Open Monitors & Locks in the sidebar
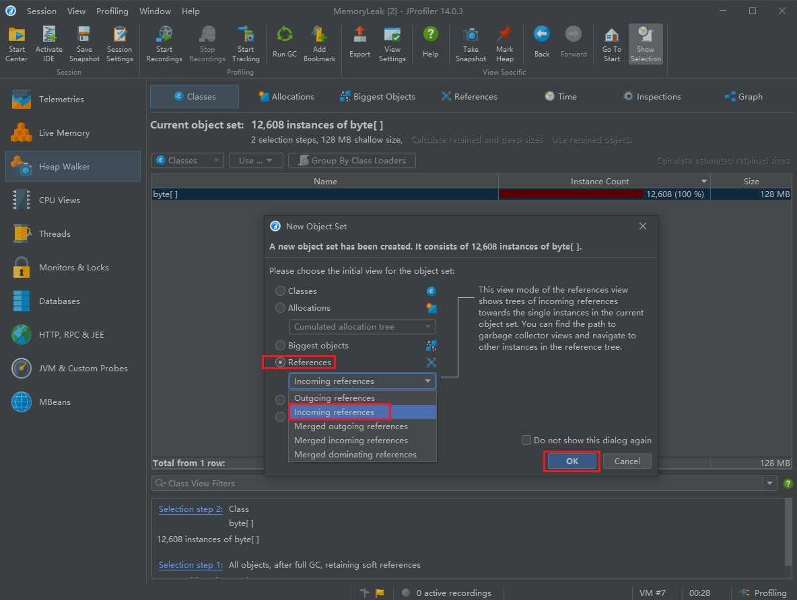The image size is (797, 600). [73, 267]
